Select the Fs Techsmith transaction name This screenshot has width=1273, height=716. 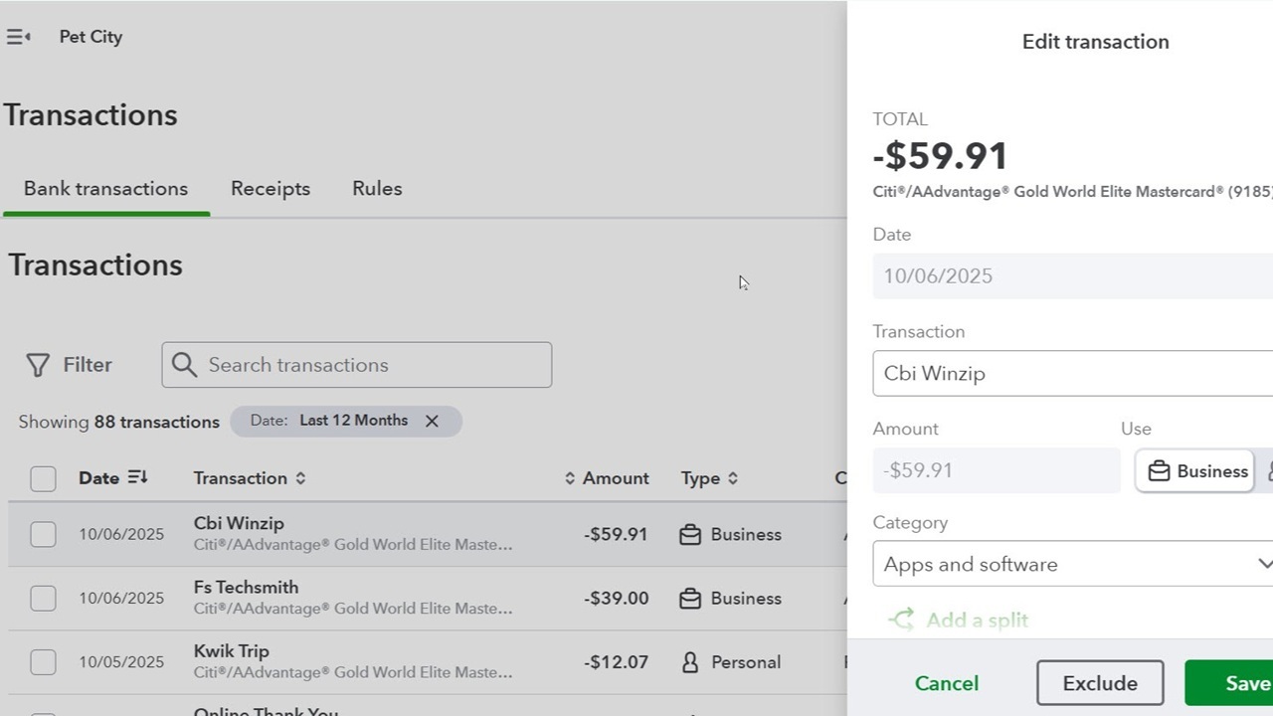point(246,587)
